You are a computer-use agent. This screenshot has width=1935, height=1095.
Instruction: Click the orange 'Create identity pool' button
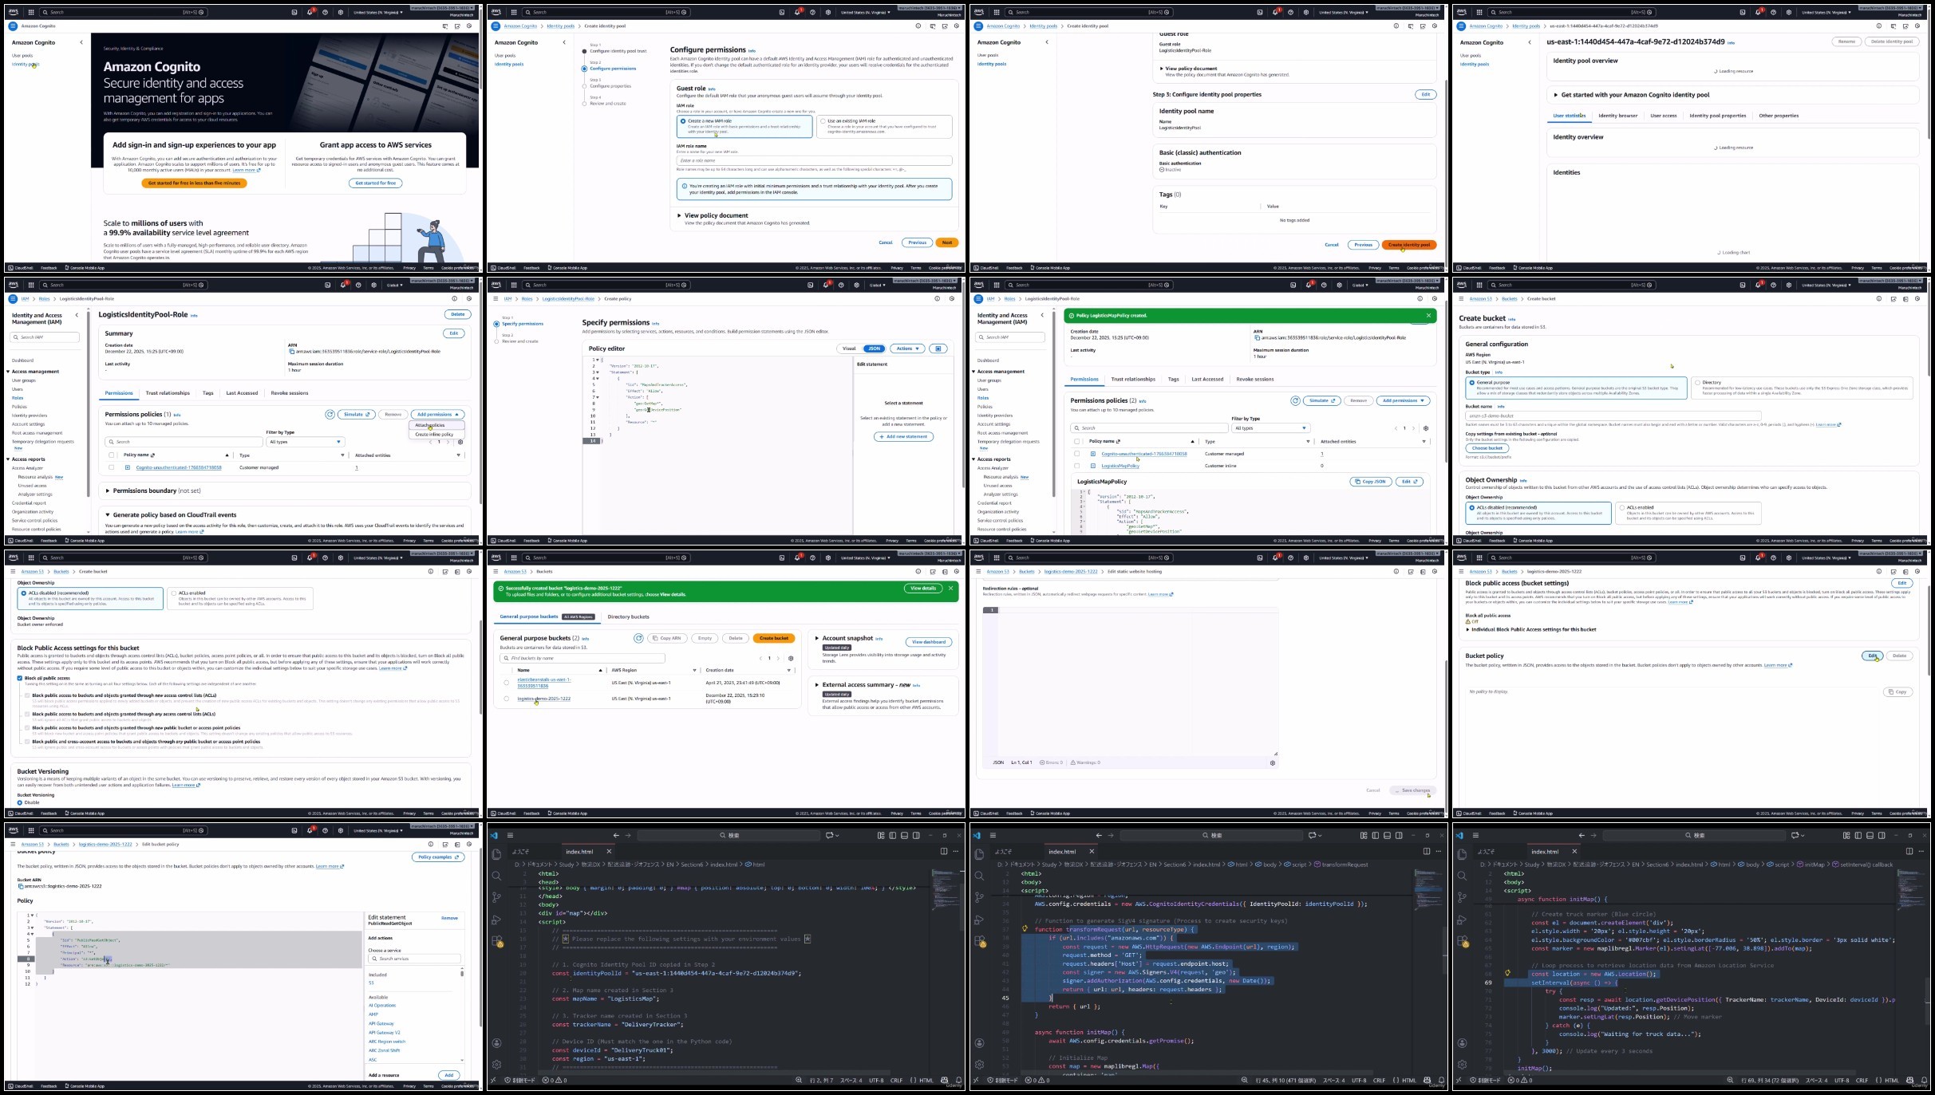tap(1408, 245)
